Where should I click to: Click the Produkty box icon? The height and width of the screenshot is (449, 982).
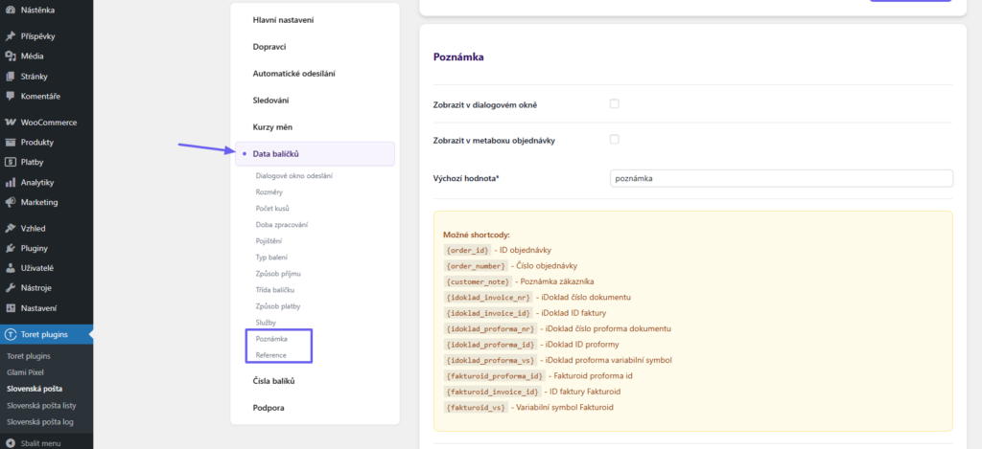tap(10, 142)
